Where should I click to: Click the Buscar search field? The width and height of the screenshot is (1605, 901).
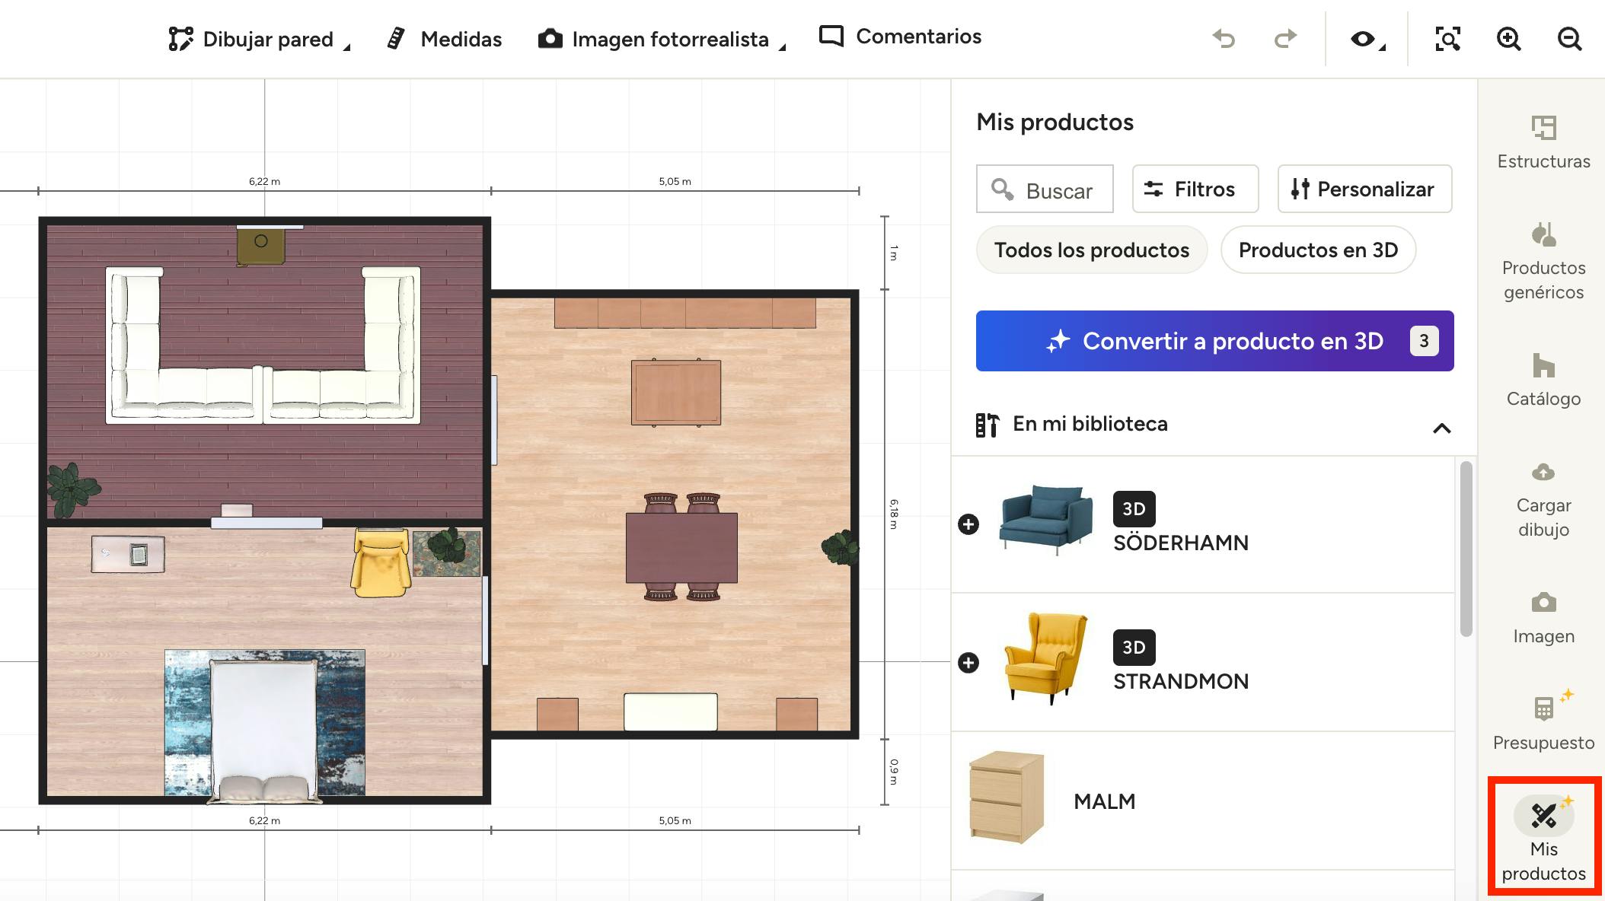coord(1045,189)
